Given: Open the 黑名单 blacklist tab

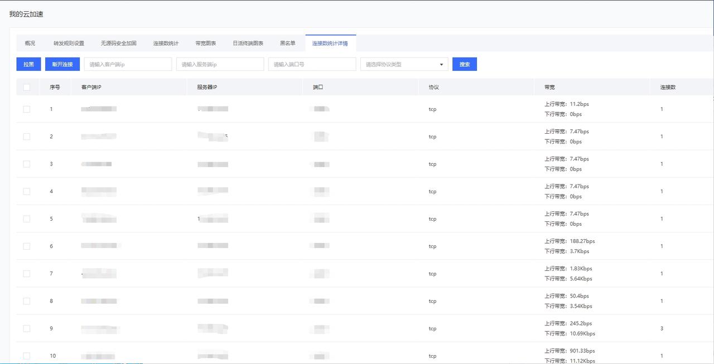Looking at the screenshot, I should (288, 43).
